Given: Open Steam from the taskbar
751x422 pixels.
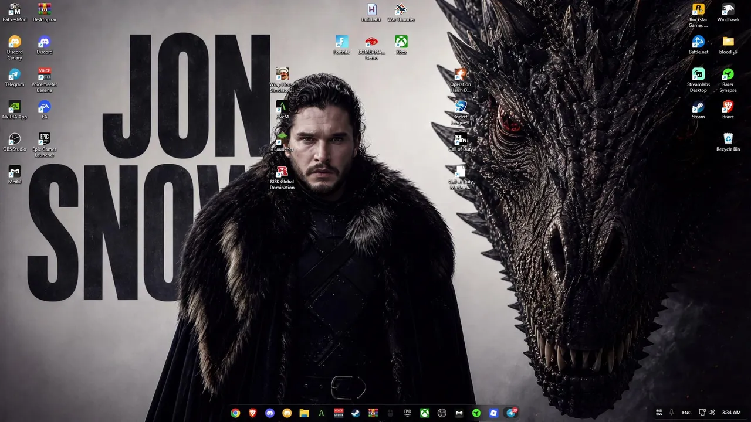Looking at the screenshot, I should [356, 413].
